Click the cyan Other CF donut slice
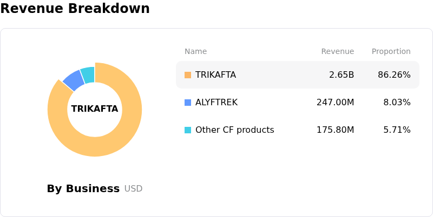 tap(88, 73)
